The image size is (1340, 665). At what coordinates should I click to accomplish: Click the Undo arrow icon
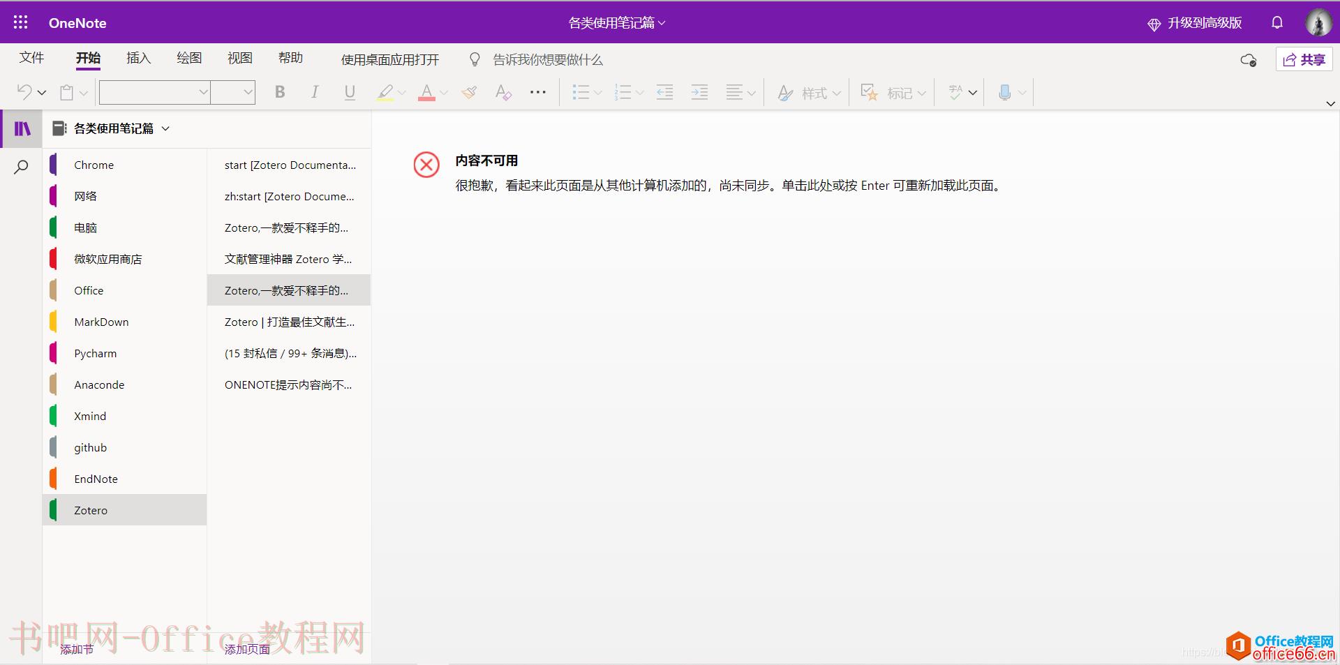pos(24,92)
